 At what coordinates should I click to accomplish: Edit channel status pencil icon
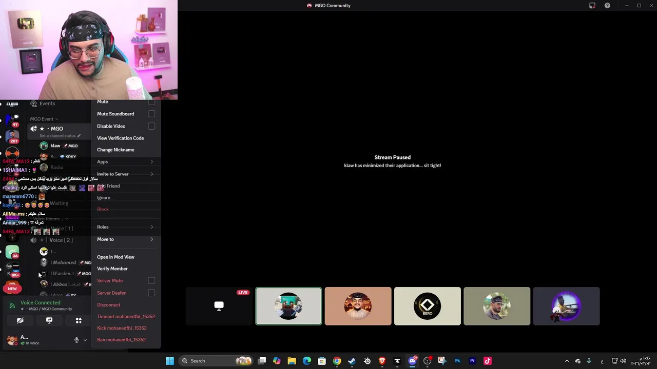tap(79, 136)
